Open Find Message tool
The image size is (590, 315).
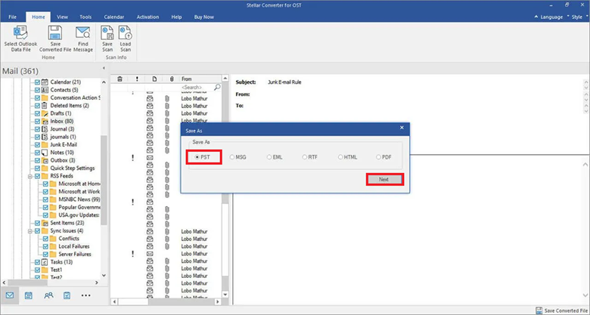point(82,39)
